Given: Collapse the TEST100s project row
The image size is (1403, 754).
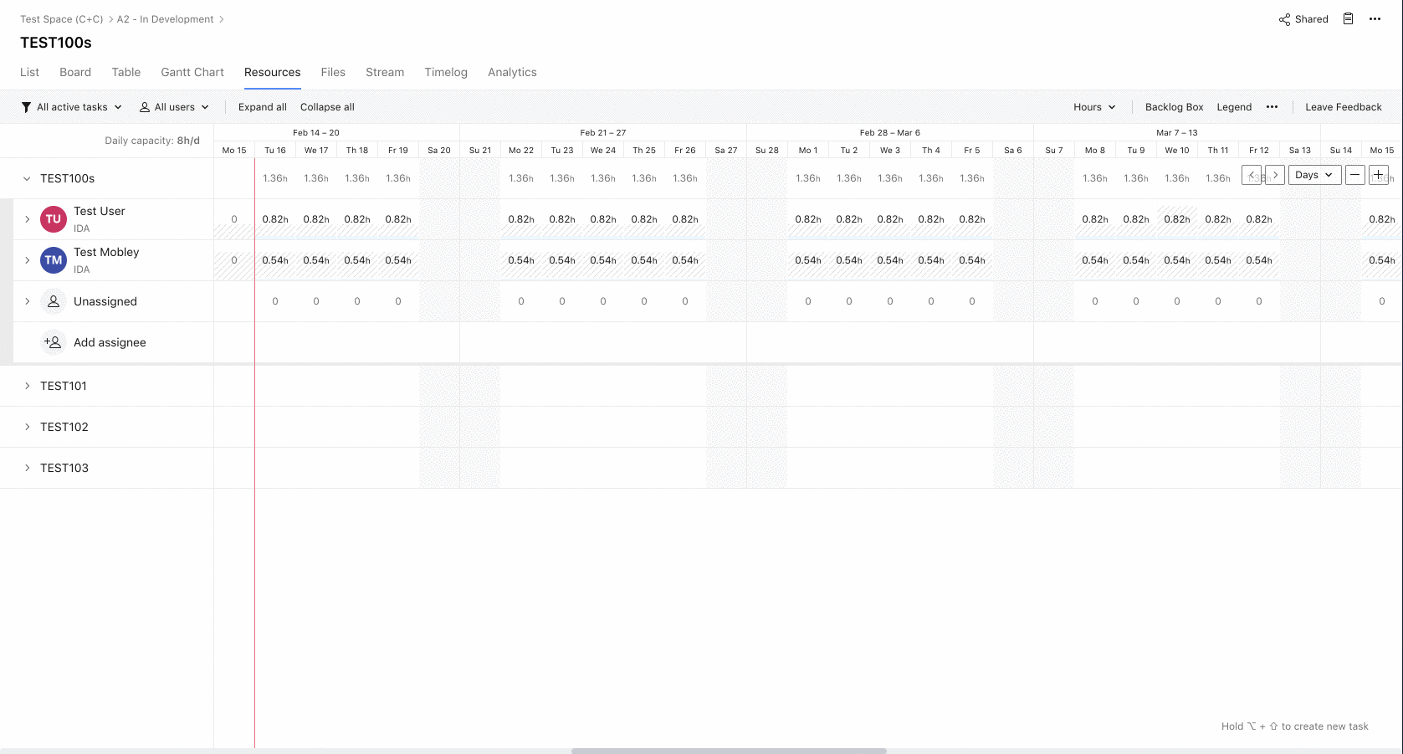Looking at the screenshot, I should (x=27, y=178).
